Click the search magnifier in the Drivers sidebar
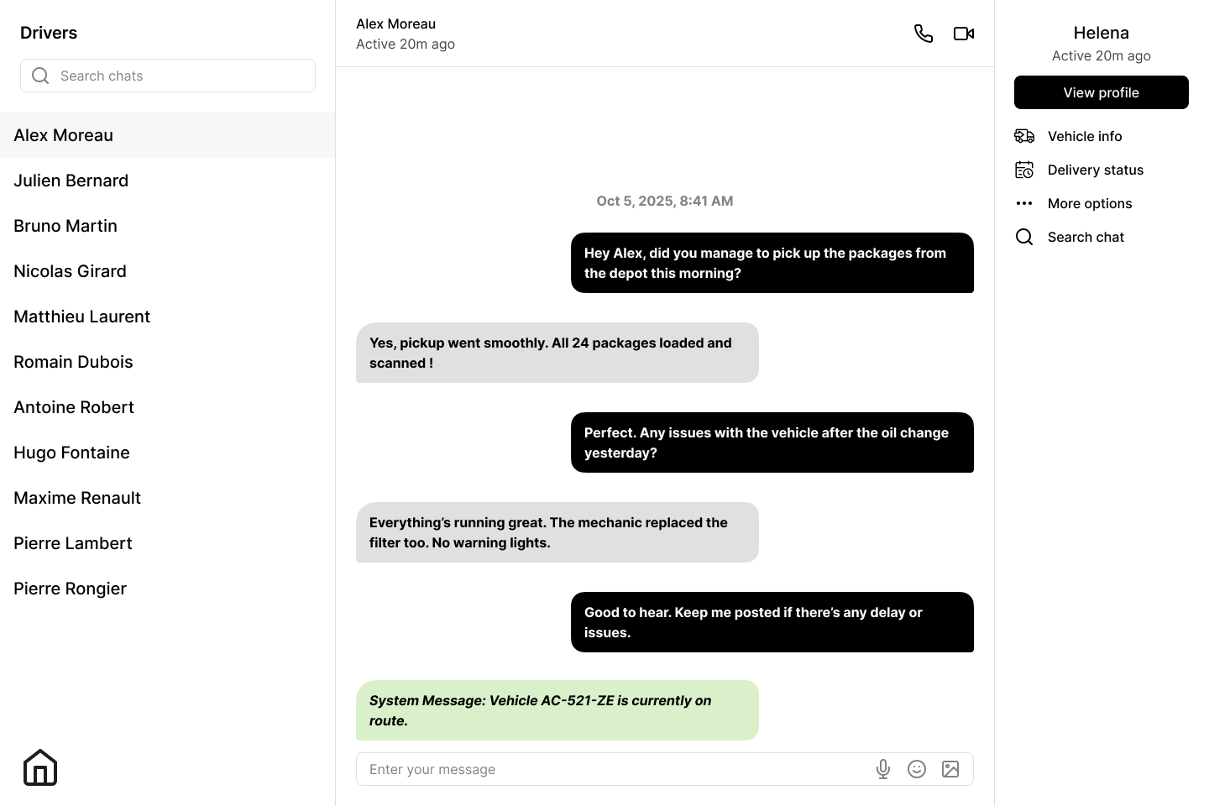1209x806 pixels. pos(40,76)
